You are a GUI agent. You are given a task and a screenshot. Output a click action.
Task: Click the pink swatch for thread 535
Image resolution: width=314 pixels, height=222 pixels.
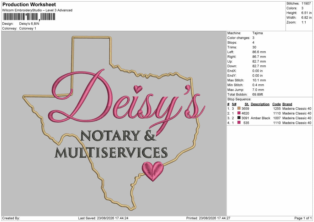(239, 123)
